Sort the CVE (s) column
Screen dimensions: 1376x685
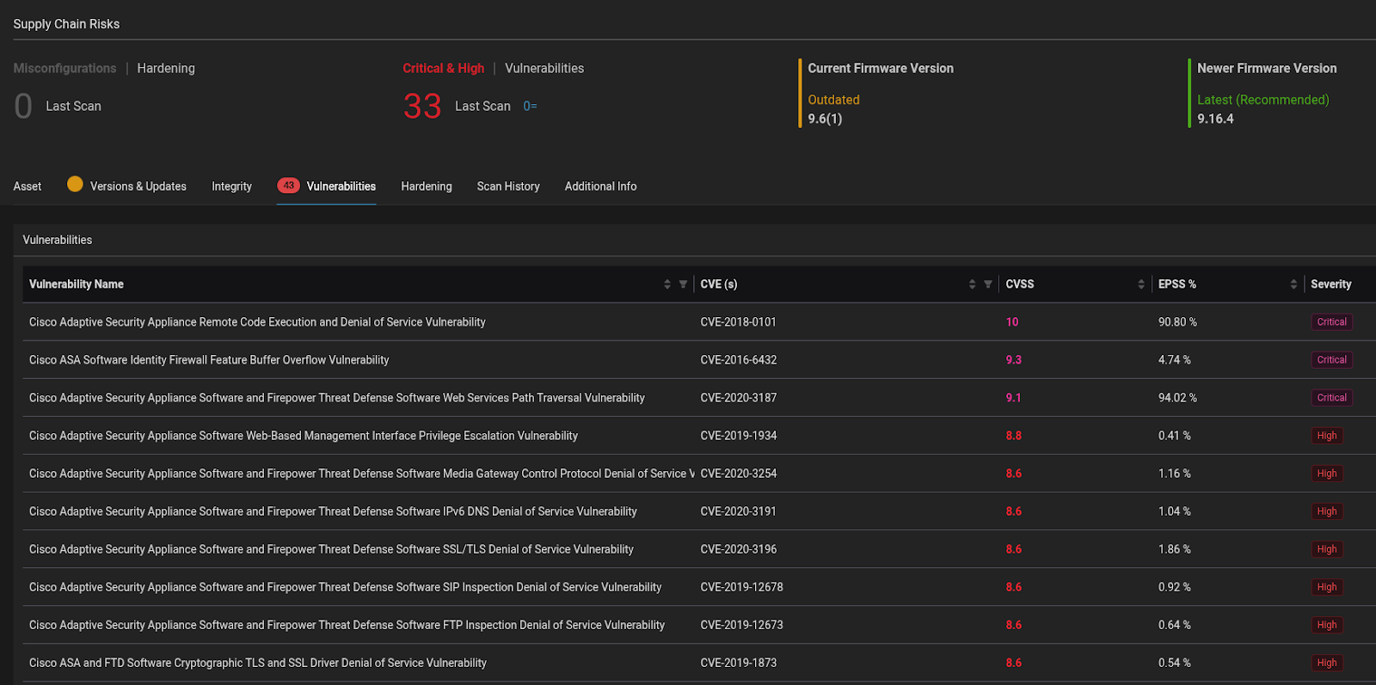[x=972, y=284]
